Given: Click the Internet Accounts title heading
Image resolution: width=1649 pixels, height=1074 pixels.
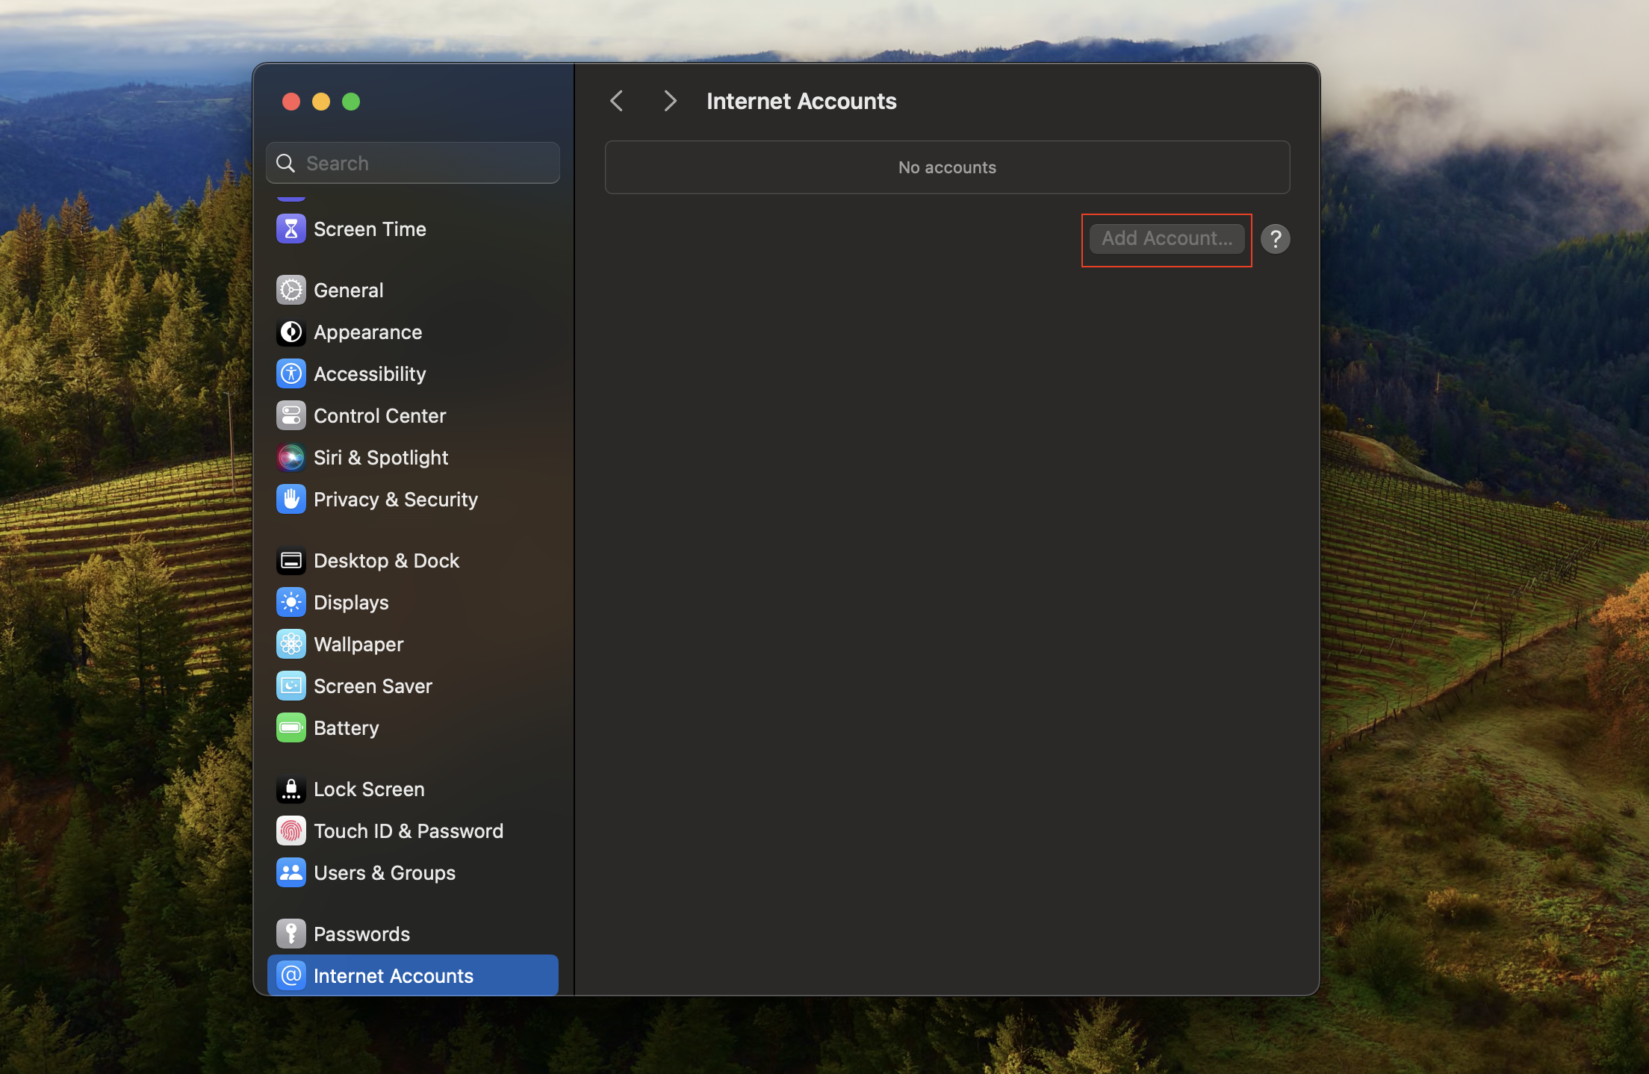Looking at the screenshot, I should click(x=801, y=101).
